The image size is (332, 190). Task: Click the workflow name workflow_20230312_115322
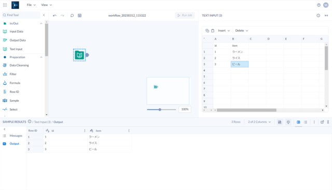[x=127, y=16]
